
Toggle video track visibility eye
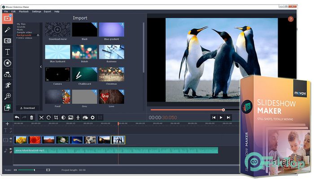11,138
